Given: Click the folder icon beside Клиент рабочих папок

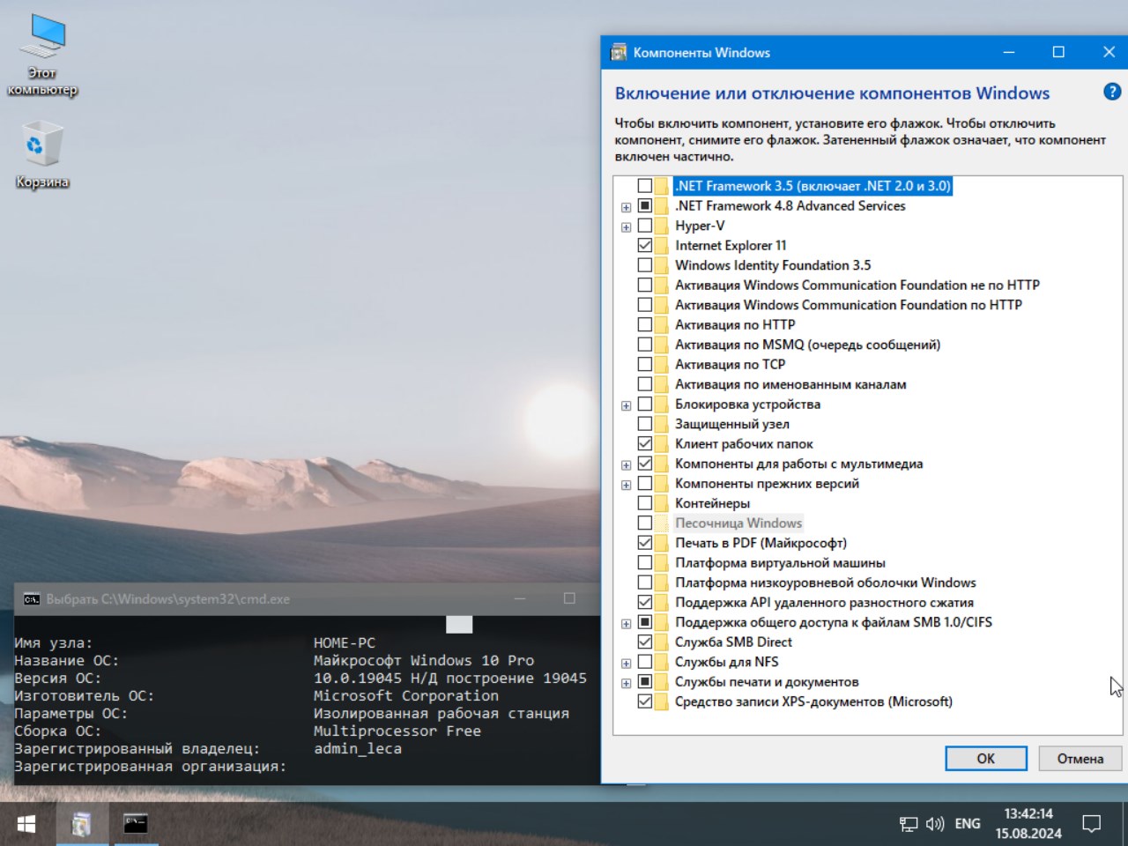Looking at the screenshot, I should click(x=662, y=444).
